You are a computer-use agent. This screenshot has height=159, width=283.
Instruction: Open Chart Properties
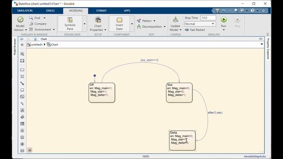point(98,23)
